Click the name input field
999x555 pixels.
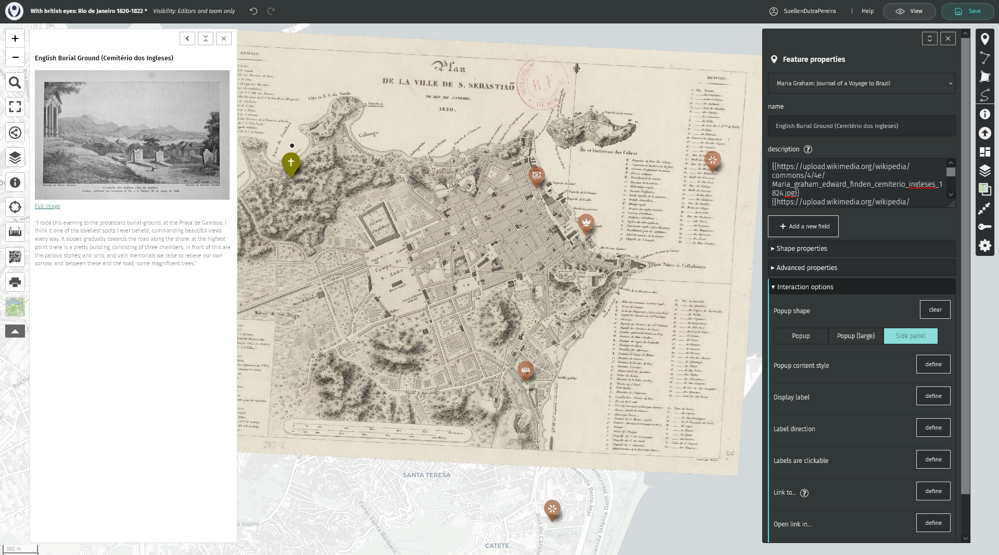point(861,126)
